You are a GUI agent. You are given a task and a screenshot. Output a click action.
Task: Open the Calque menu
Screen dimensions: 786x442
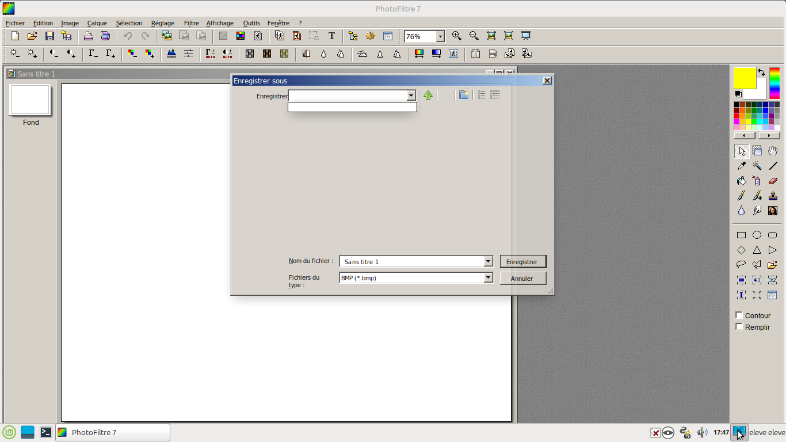click(97, 23)
